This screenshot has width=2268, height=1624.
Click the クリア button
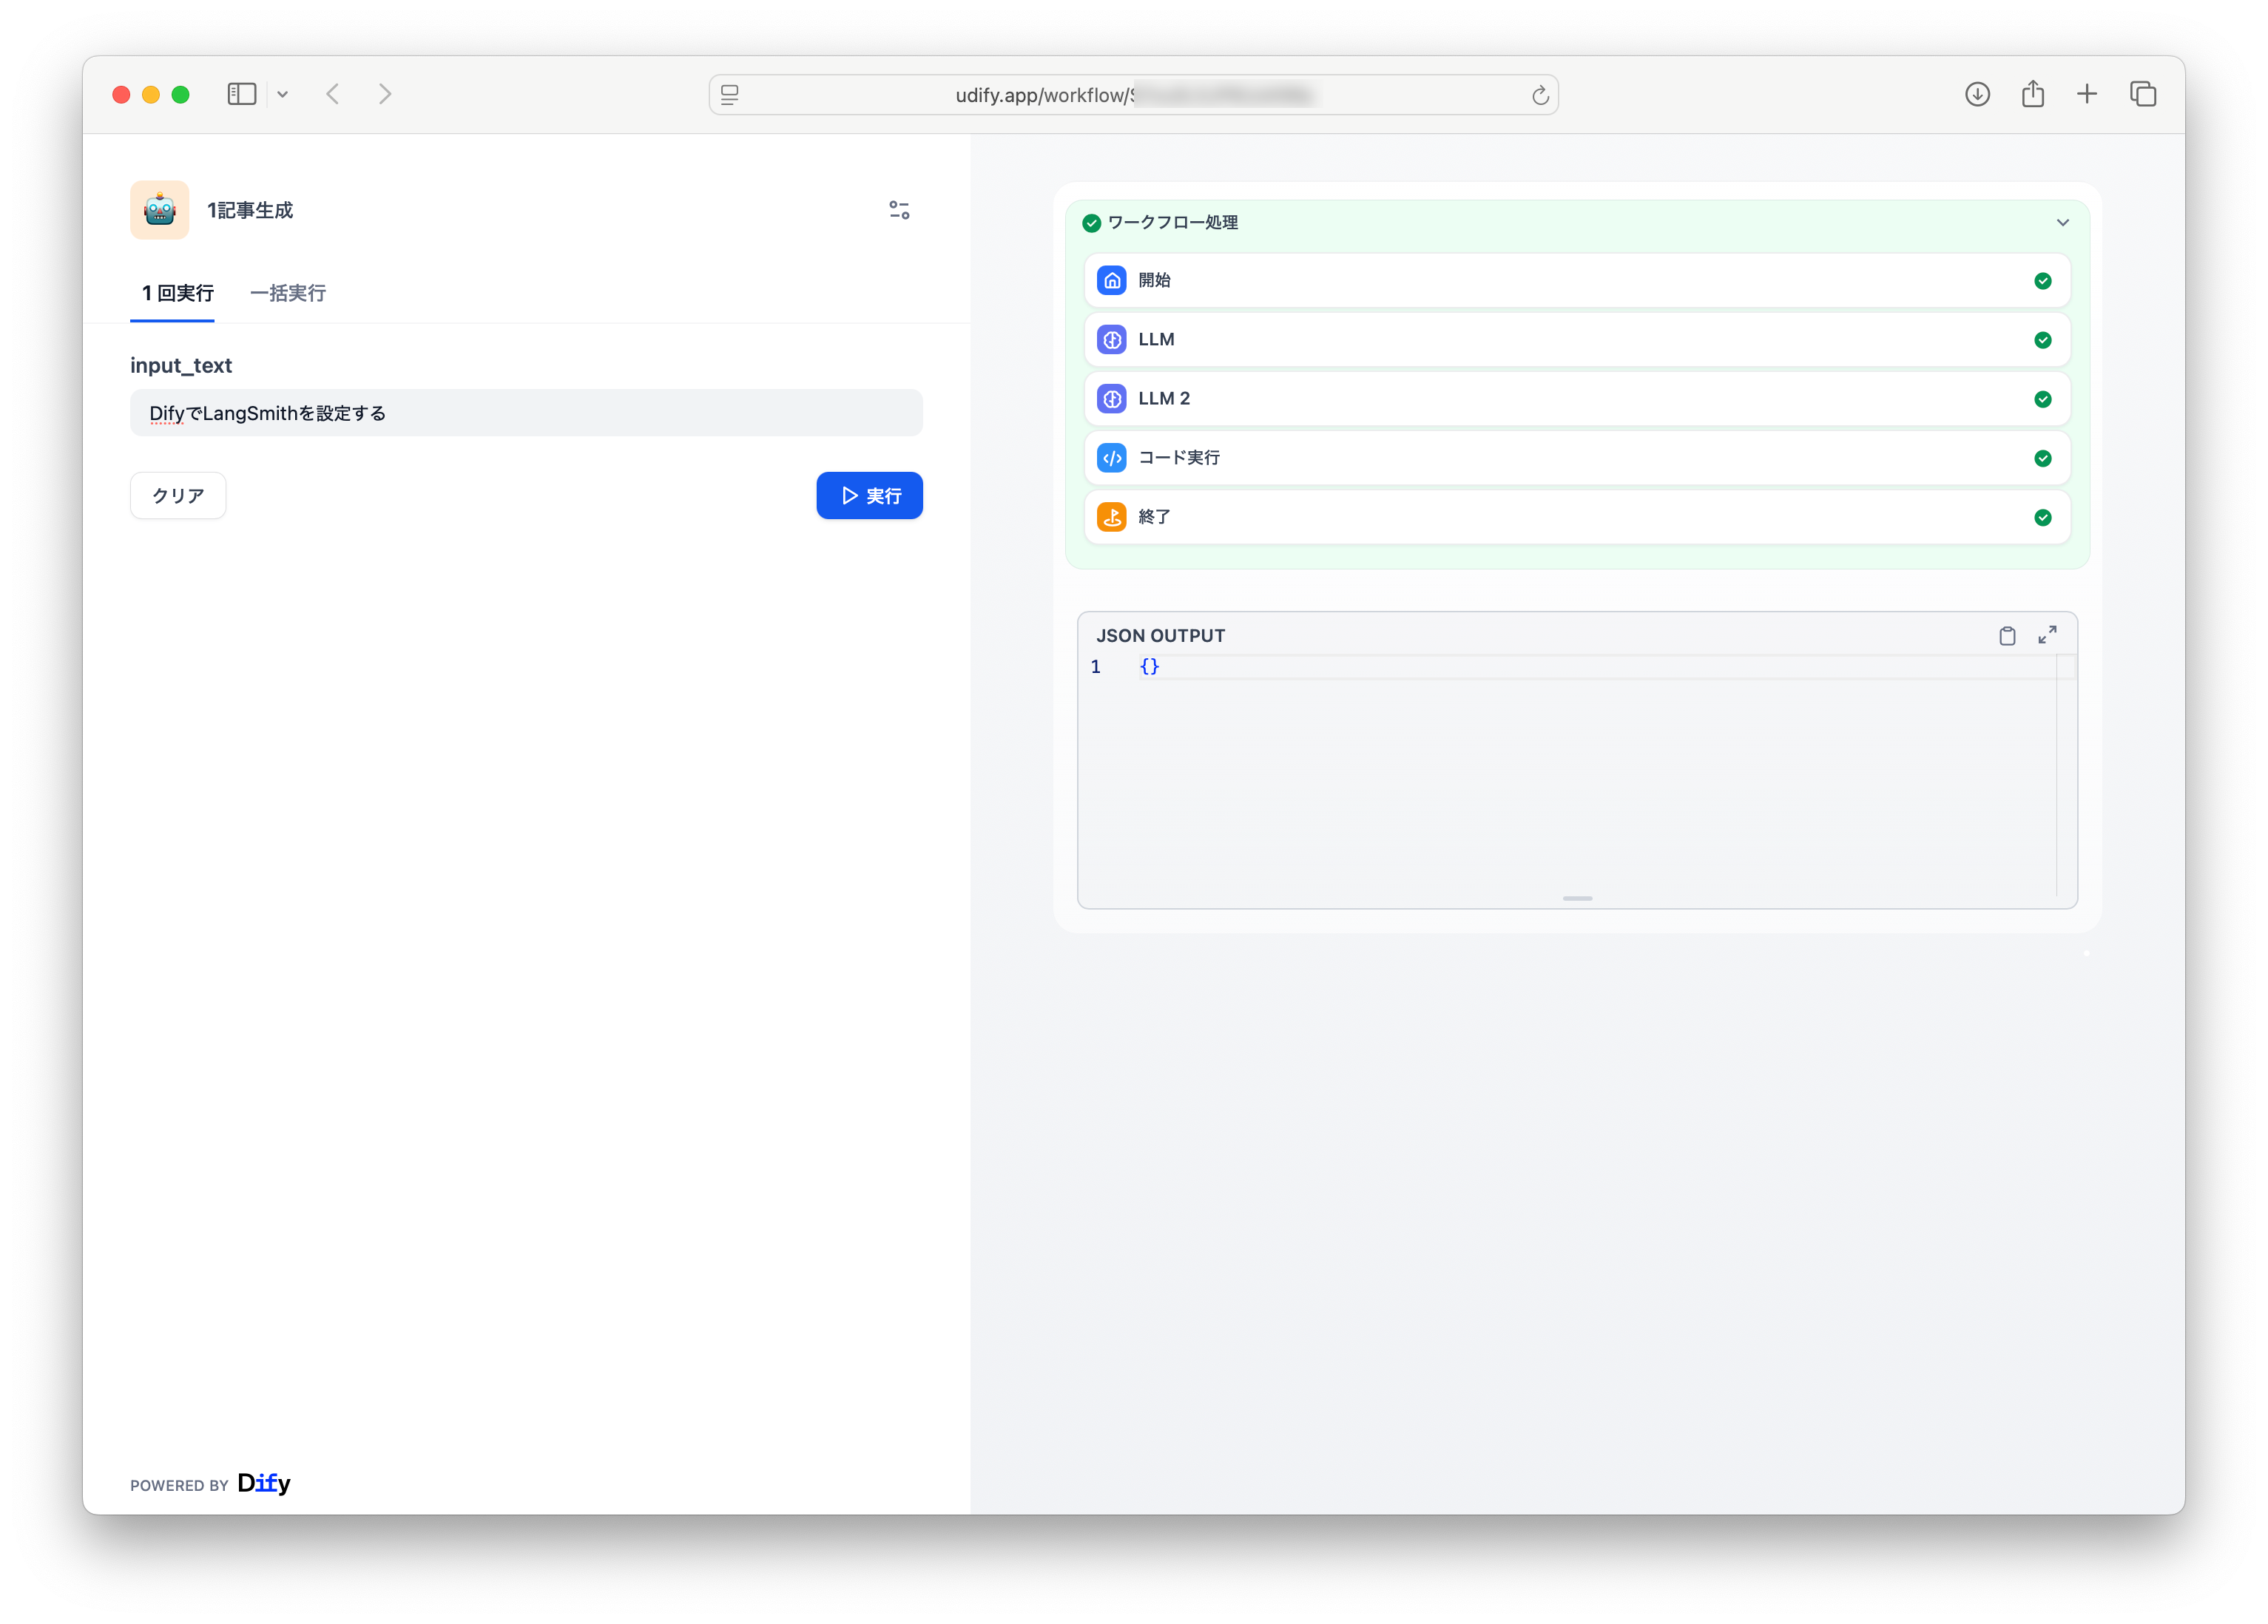click(x=178, y=496)
